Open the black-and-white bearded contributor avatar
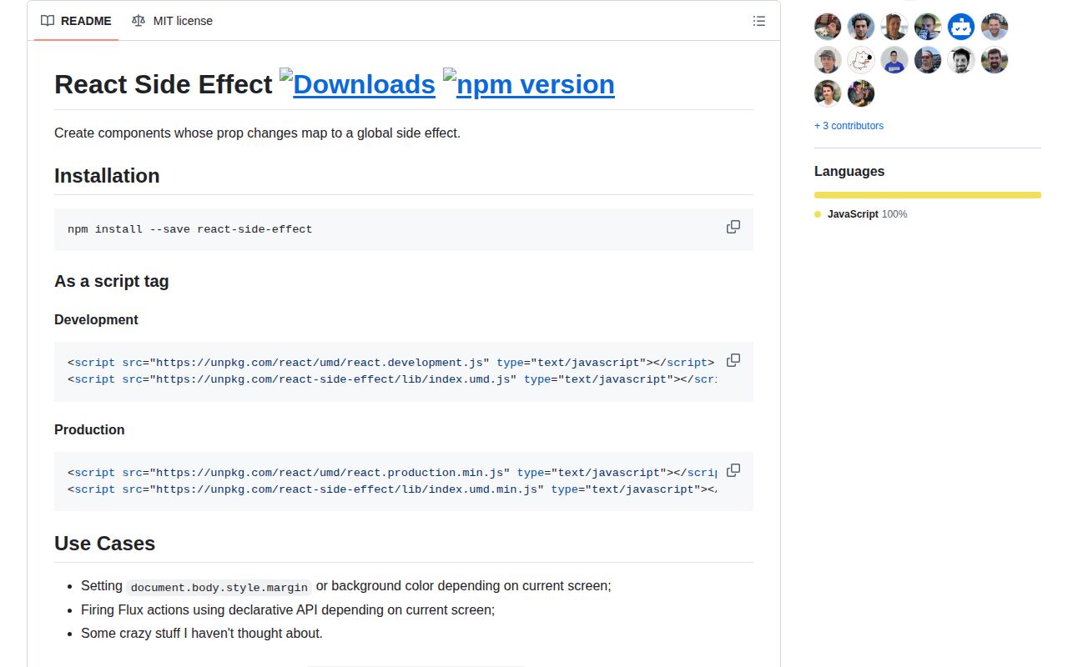This screenshot has width=1068, height=667. pos(961,60)
